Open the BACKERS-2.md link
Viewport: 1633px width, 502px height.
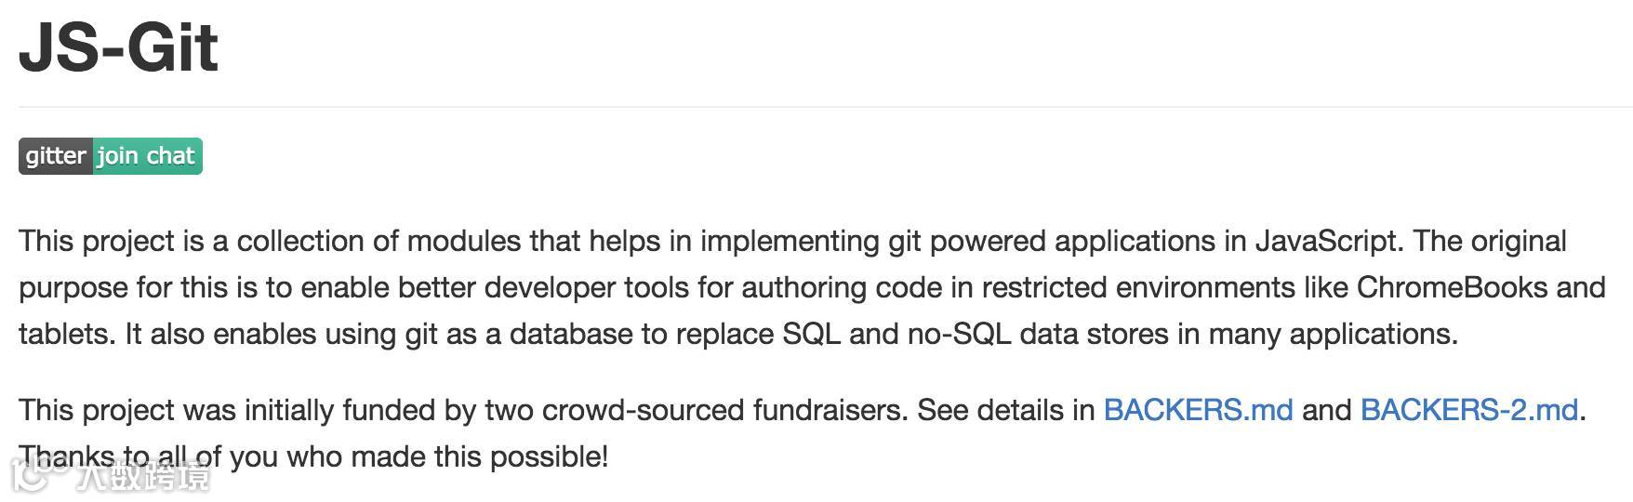1469,410
